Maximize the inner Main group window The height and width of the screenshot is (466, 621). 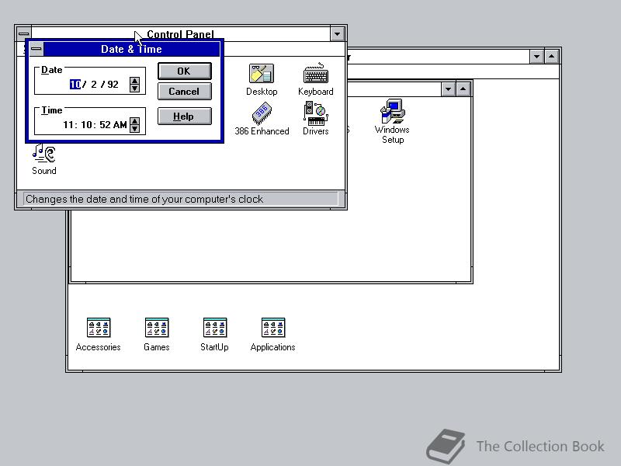pos(463,89)
